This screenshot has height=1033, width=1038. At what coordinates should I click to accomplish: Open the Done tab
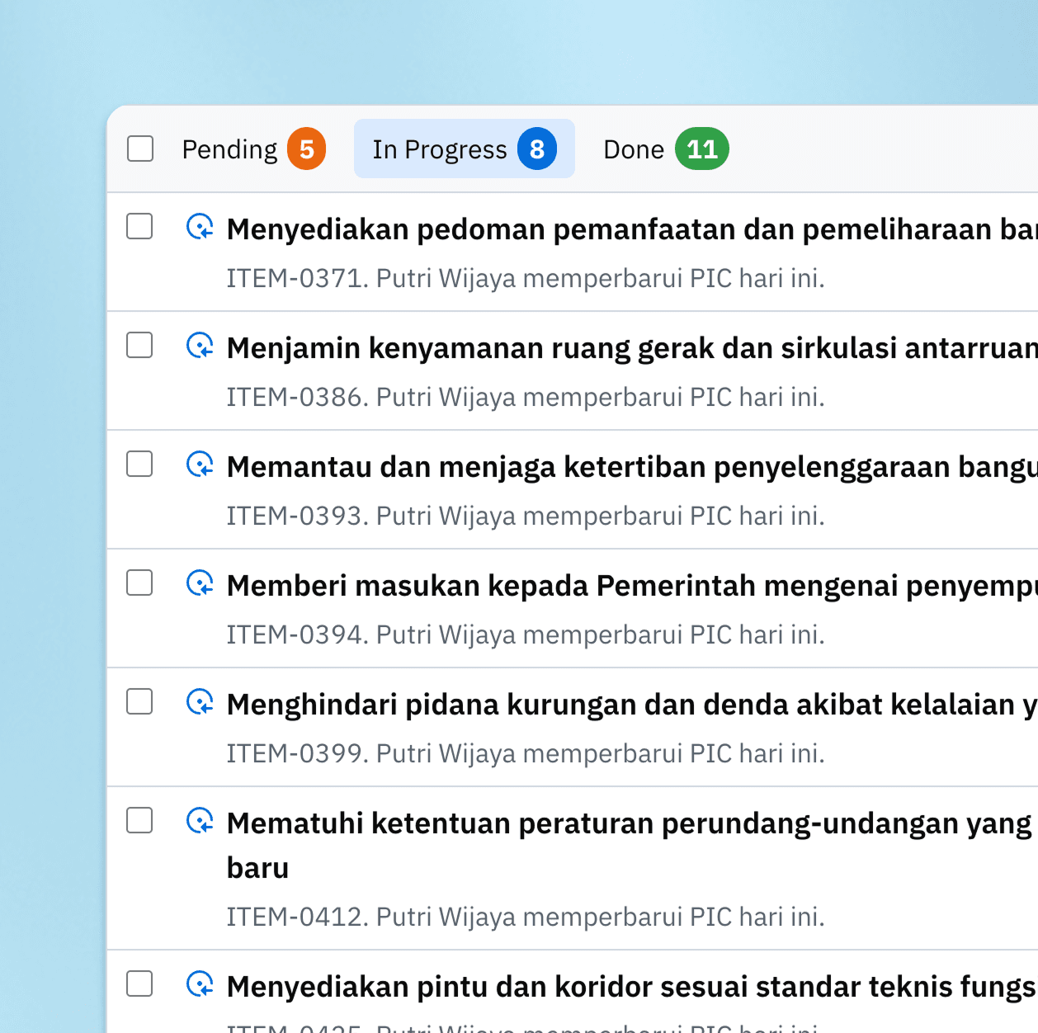tap(634, 149)
